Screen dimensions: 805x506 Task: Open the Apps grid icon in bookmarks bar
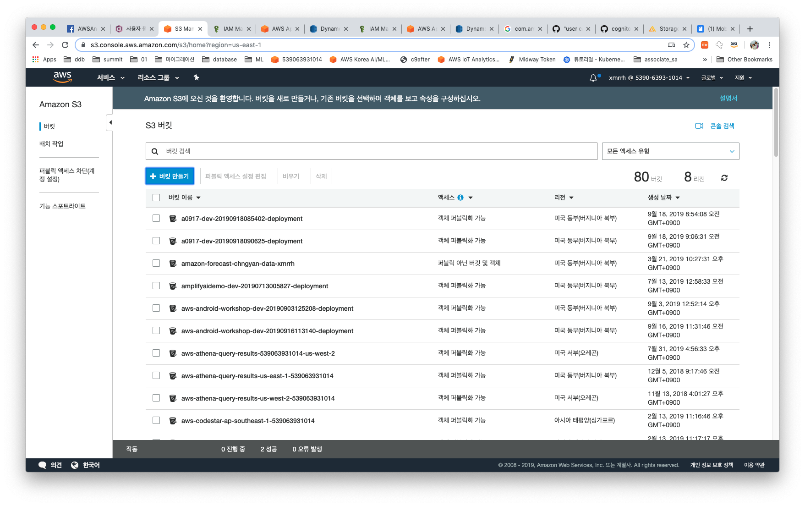(35, 60)
